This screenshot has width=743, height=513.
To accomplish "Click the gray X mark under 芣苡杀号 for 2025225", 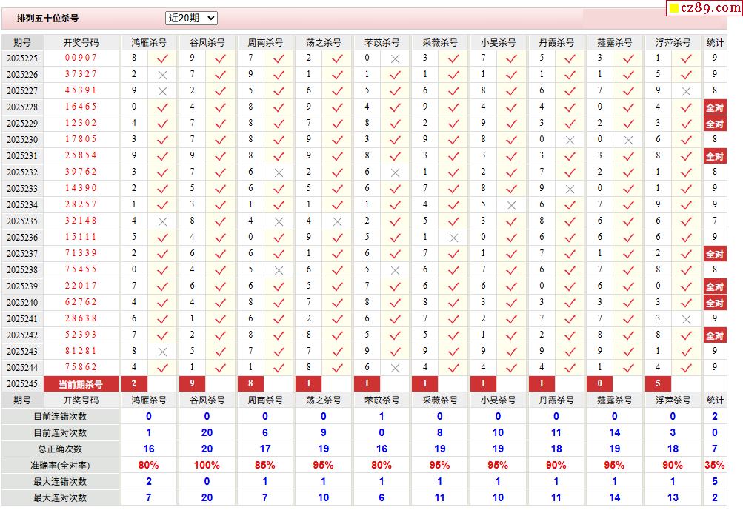I will (x=395, y=58).
